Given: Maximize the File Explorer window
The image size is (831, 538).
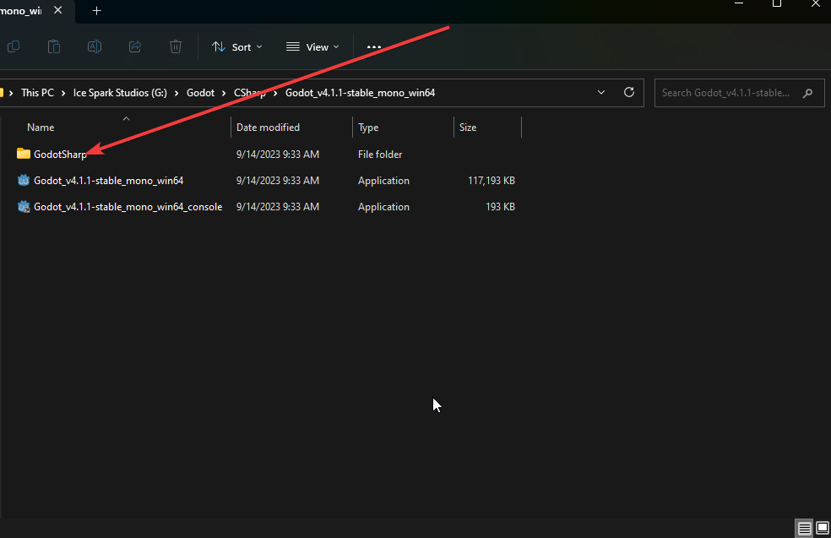Looking at the screenshot, I should [x=777, y=3].
